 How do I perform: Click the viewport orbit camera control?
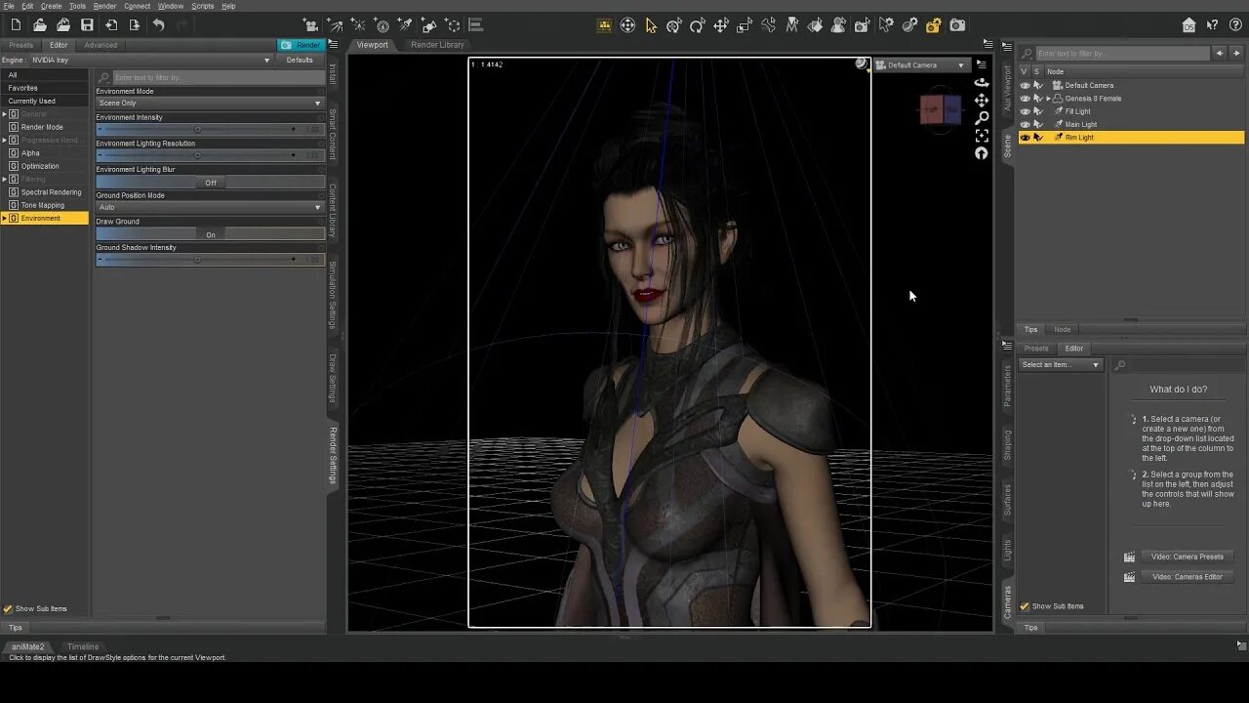click(x=982, y=83)
